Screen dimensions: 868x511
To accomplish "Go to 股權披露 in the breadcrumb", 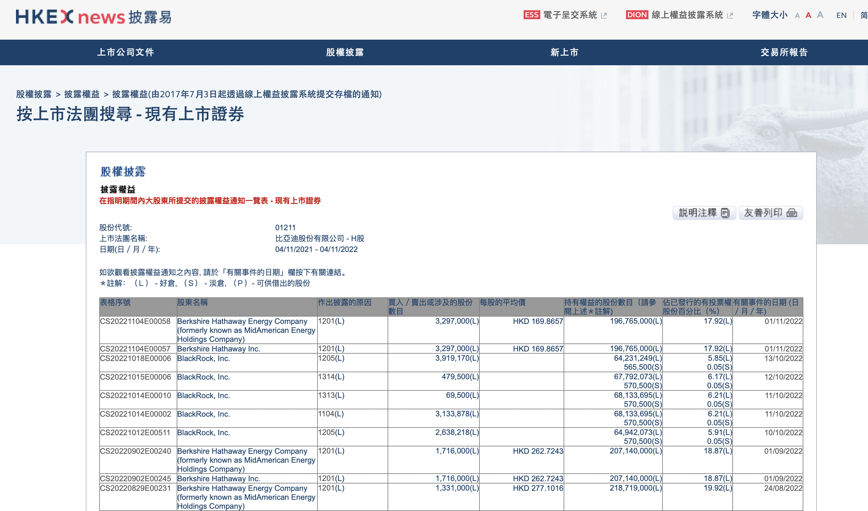I will (34, 94).
